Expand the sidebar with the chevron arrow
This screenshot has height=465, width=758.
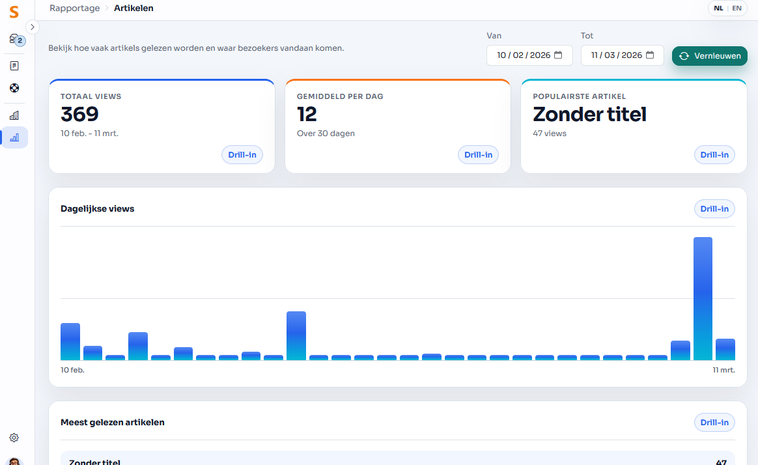point(33,27)
